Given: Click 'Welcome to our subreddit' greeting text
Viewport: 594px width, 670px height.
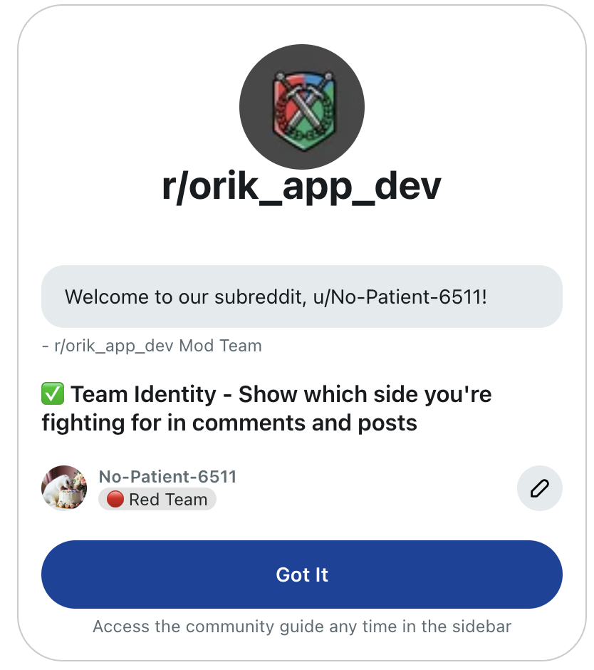Looking at the screenshot, I should (185, 297).
